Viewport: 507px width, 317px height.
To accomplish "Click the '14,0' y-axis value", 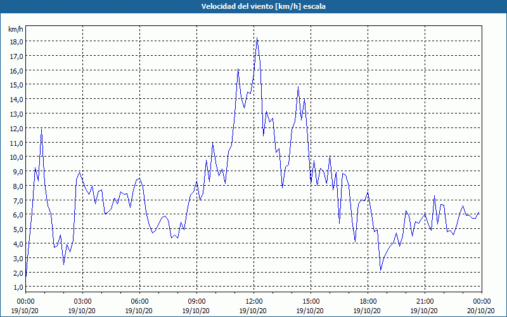I will pyautogui.click(x=17, y=100).
